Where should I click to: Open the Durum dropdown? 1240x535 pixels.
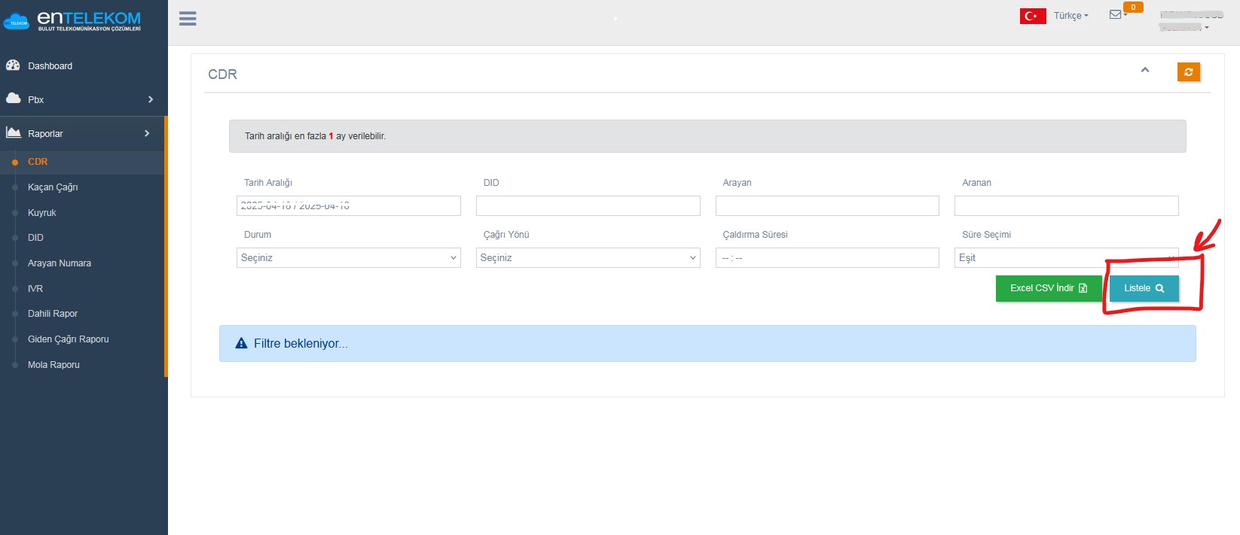[349, 257]
